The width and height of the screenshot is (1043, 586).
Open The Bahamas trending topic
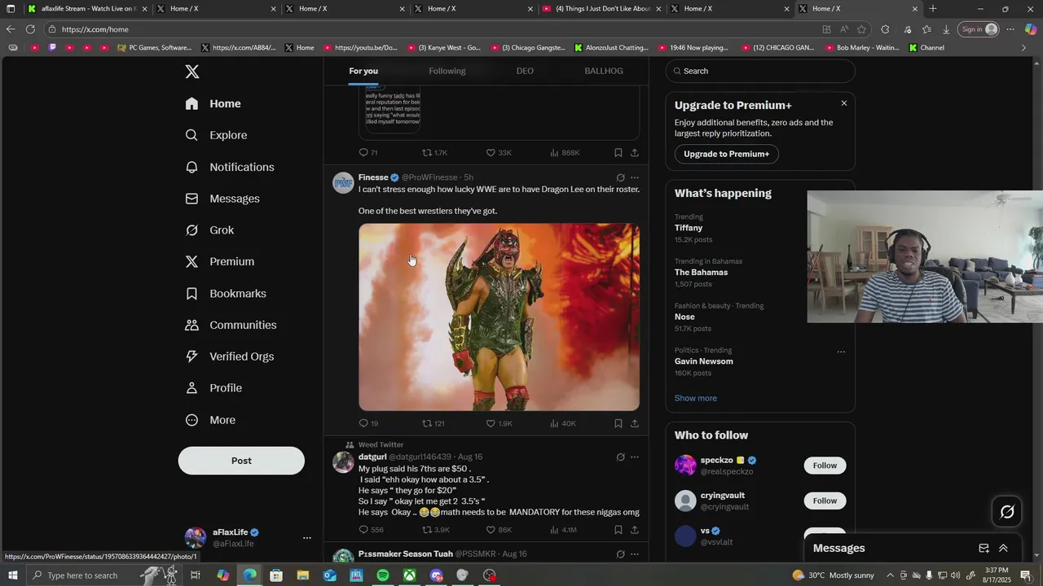coord(701,273)
